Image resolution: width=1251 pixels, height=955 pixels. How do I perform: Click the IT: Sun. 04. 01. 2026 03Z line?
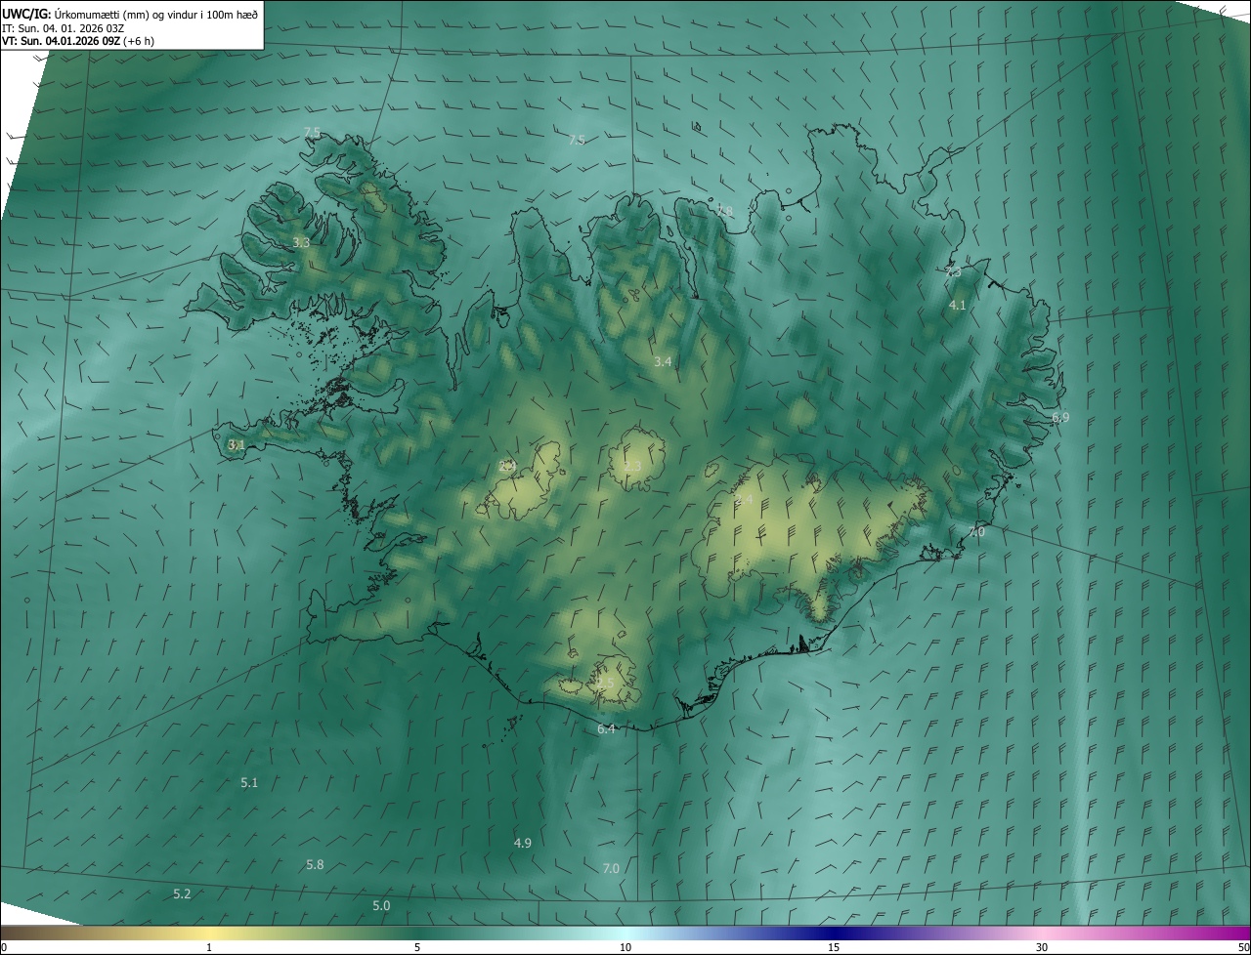pyautogui.click(x=63, y=27)
